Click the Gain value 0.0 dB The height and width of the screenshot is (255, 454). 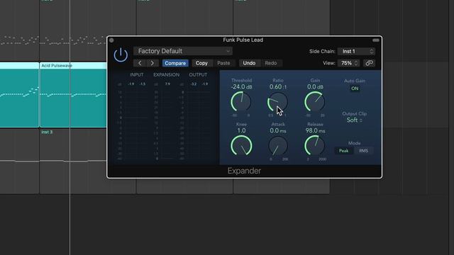tap(315, 86)
